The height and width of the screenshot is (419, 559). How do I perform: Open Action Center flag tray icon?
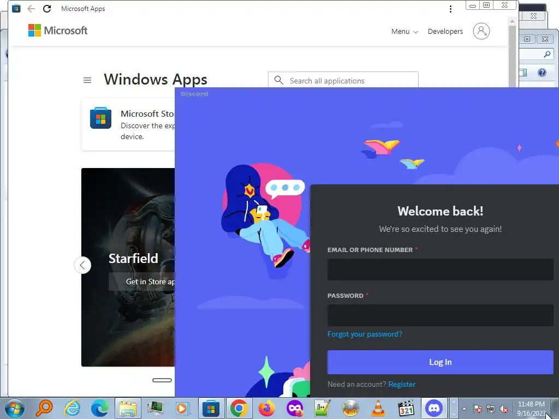[477, 409]
